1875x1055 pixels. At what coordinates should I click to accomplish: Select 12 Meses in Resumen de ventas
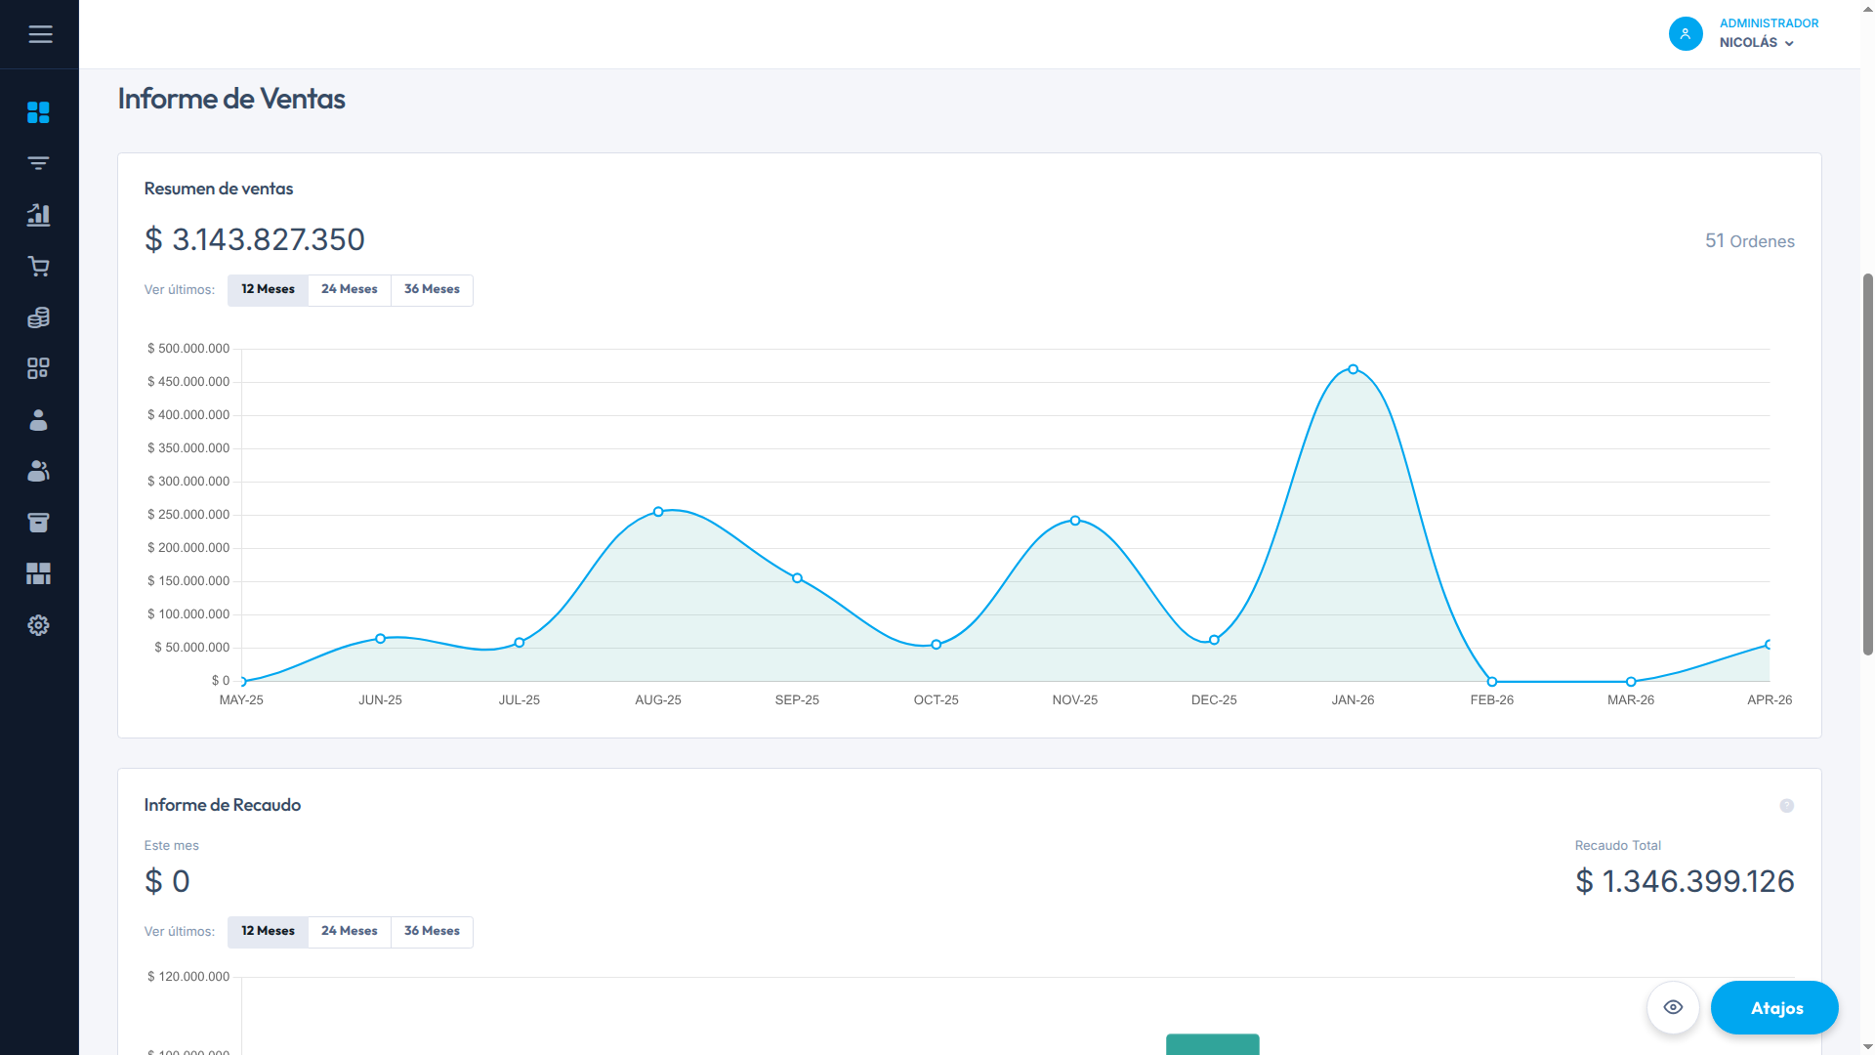268,290
